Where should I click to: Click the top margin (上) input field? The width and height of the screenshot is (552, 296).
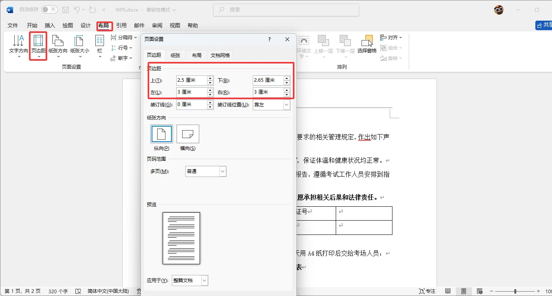tap(191, 81)
